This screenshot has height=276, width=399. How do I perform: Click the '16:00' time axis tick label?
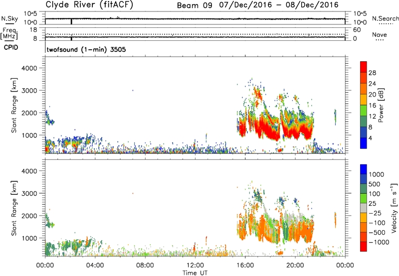click(x=245, y=266)
